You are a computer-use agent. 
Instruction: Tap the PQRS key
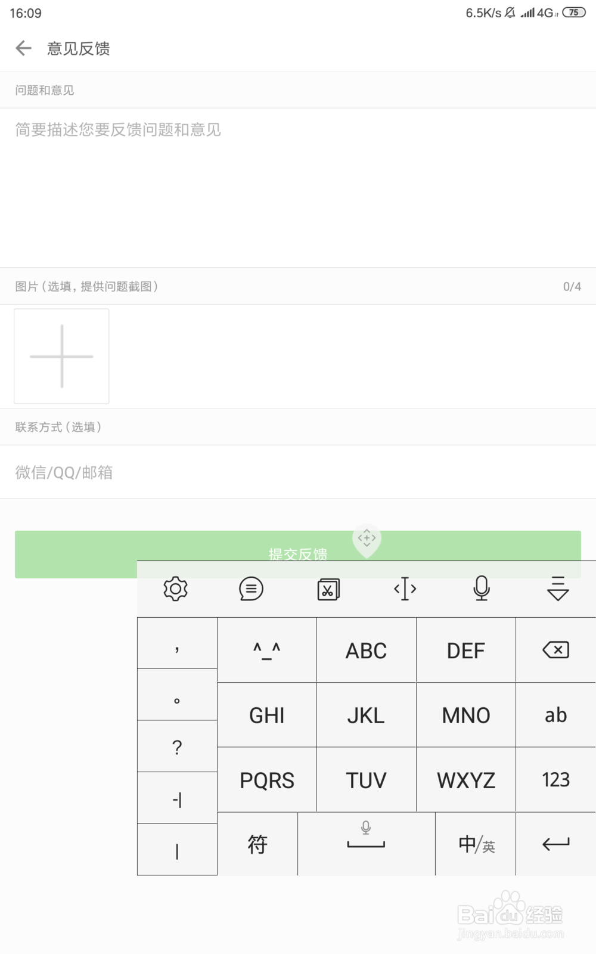click(x=267, y=780)
